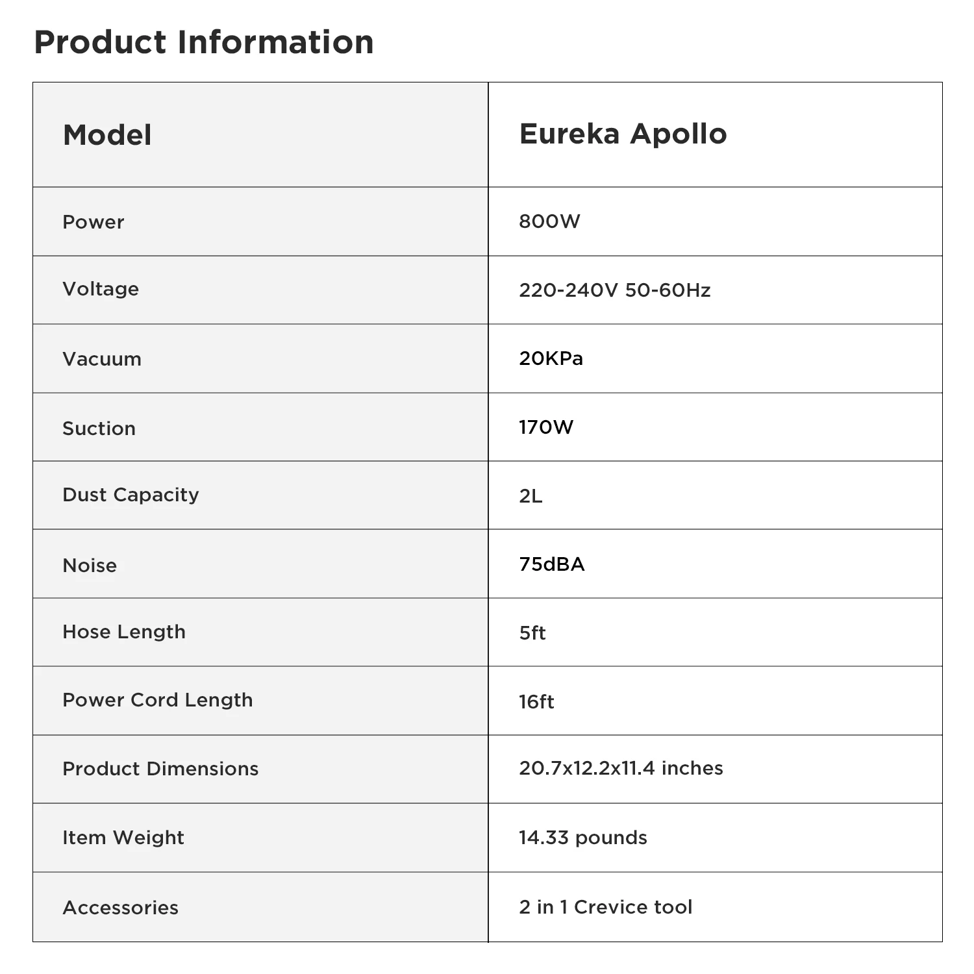Click the Product Information heading

(204, 43)
